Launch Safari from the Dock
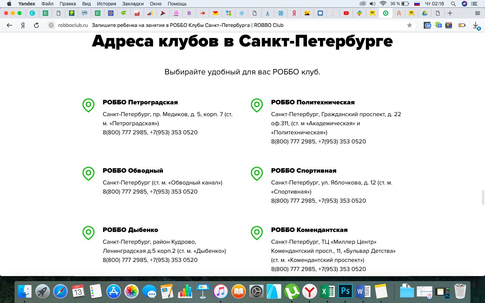The height and width of the screenshot is (303, 485). (60, 291)
